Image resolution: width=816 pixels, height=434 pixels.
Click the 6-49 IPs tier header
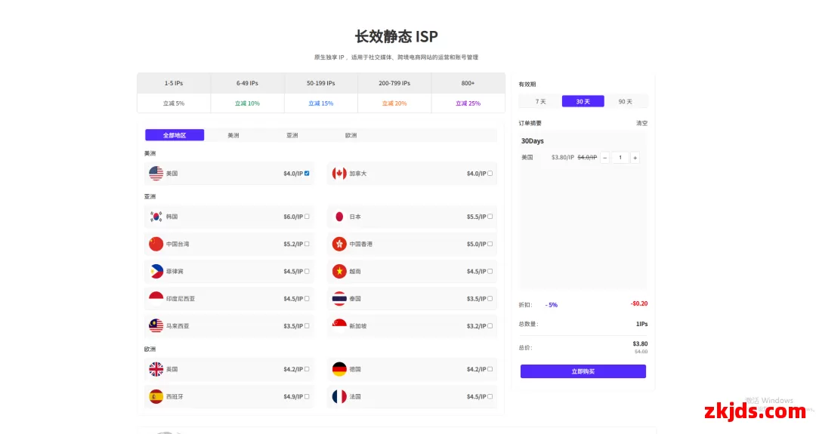click(247, 83)
